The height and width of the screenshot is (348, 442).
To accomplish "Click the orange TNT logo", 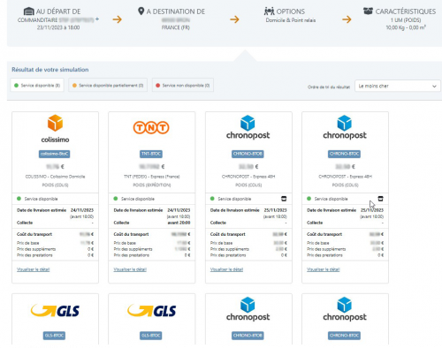I will click(x=151, y=127).
